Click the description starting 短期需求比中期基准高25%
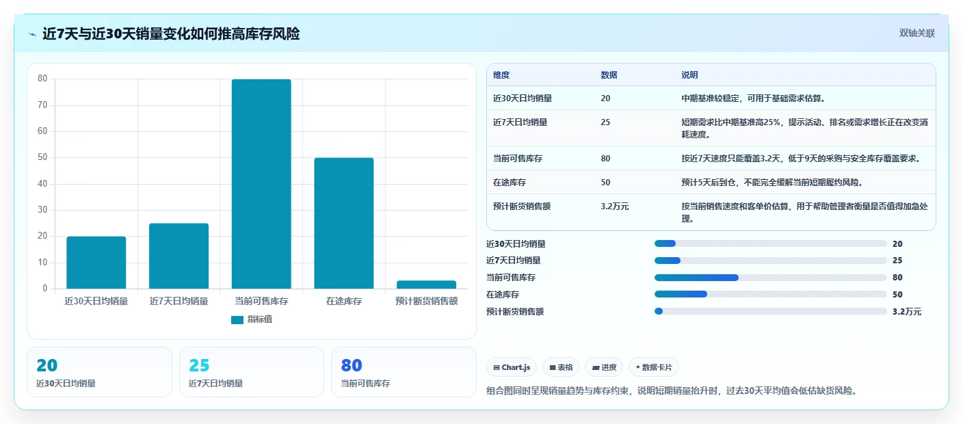The image size is (963, 424). (x=804, y=129)
